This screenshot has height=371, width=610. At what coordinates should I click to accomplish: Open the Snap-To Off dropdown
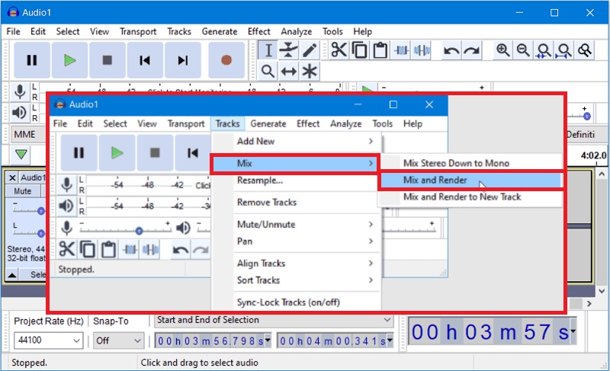[118, 341]
